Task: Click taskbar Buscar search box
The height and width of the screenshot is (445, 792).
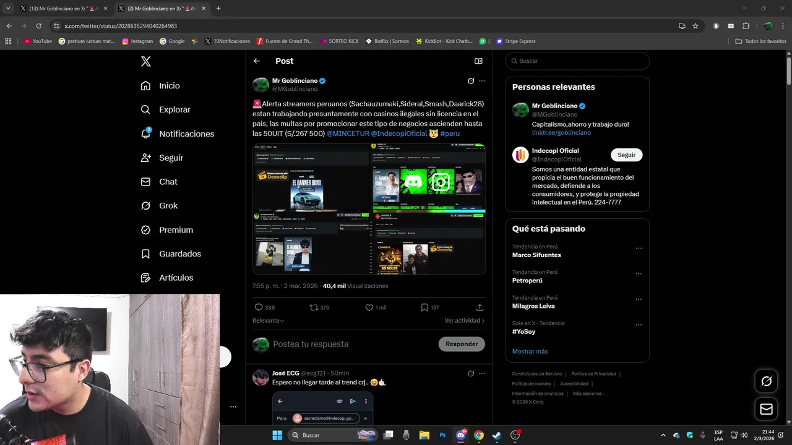Action: [x=332, y=435]
